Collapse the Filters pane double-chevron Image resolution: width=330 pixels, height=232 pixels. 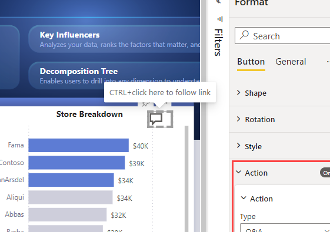click(x=218, y=2)
